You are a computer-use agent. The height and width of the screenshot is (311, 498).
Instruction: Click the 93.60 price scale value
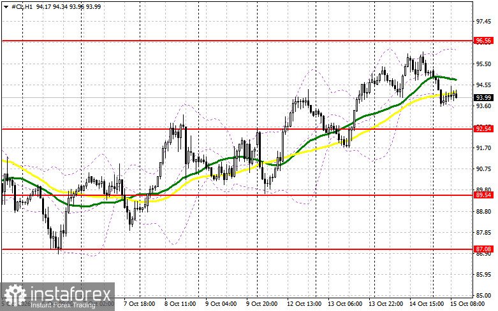click(x=483, y=106)
